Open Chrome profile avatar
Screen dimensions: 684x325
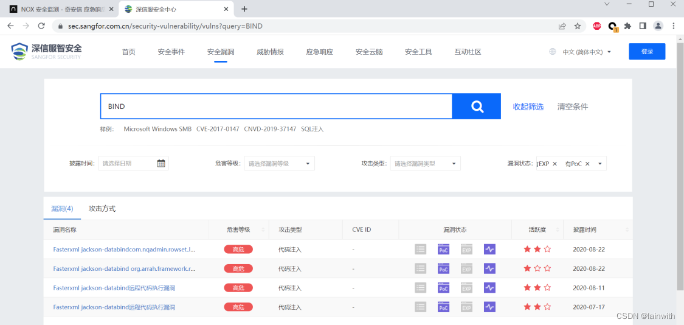pyautogui.click(x=658, y=26)
